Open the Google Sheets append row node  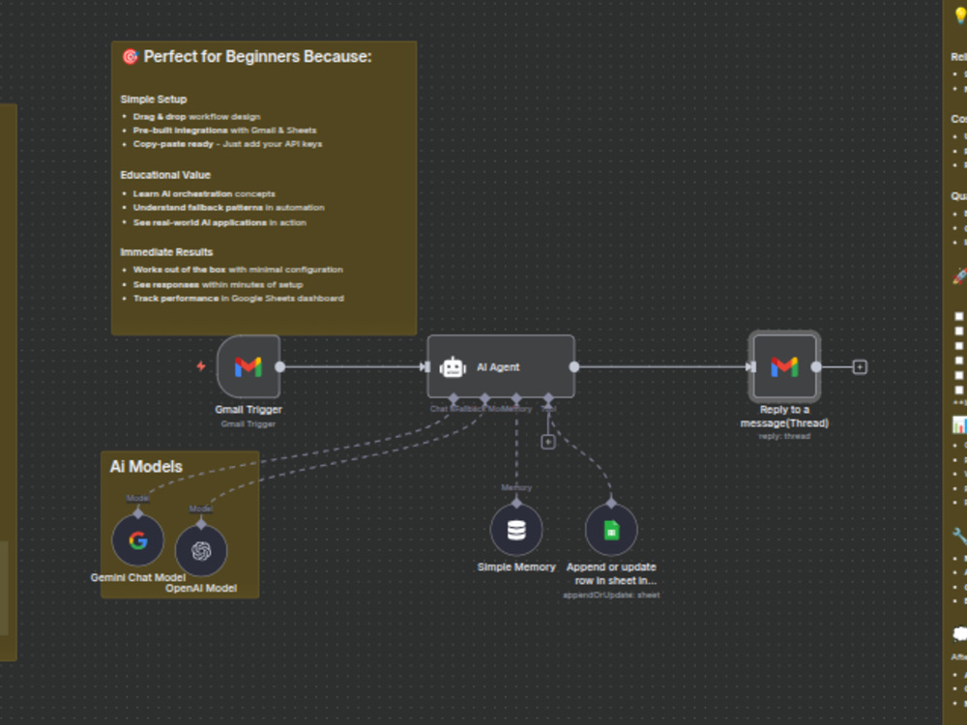click(611, 530)
